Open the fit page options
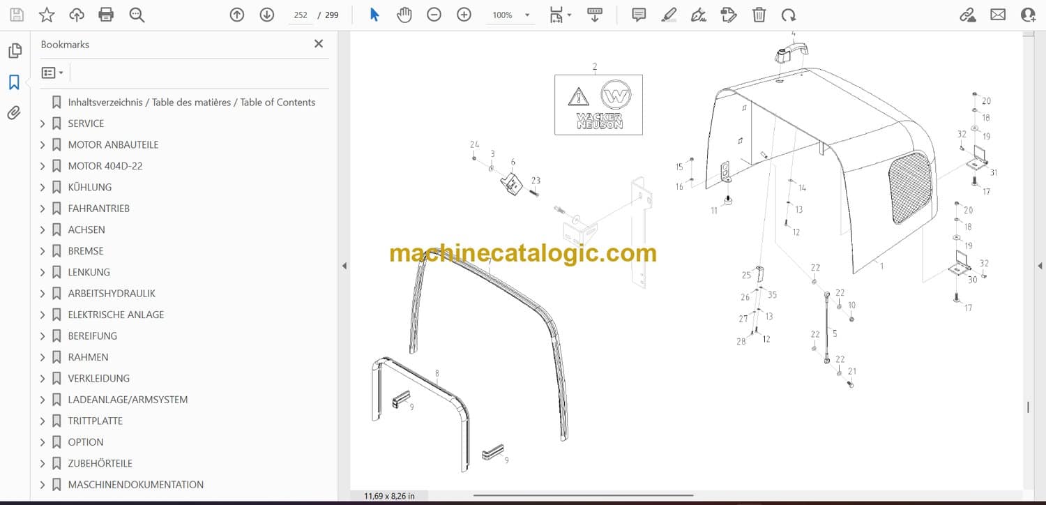The width and height of the screenshot is (1046, 505). (x=560, y=15)
